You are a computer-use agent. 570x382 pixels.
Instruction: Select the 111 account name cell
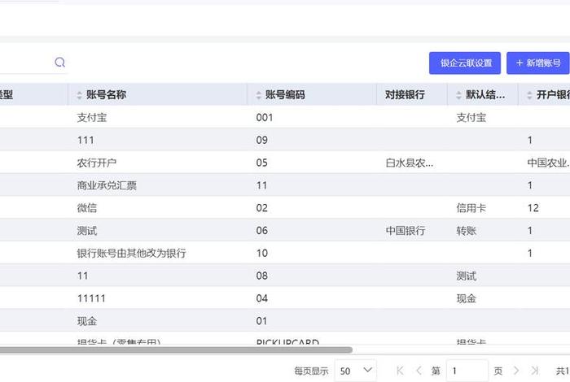85,140
